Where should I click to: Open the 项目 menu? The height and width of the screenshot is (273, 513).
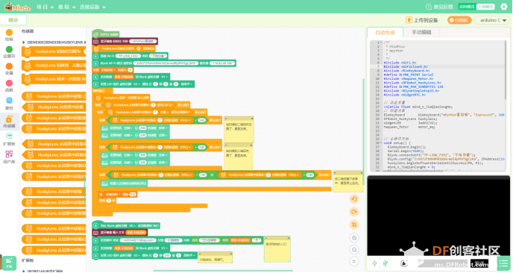click(x=45, y=7)
